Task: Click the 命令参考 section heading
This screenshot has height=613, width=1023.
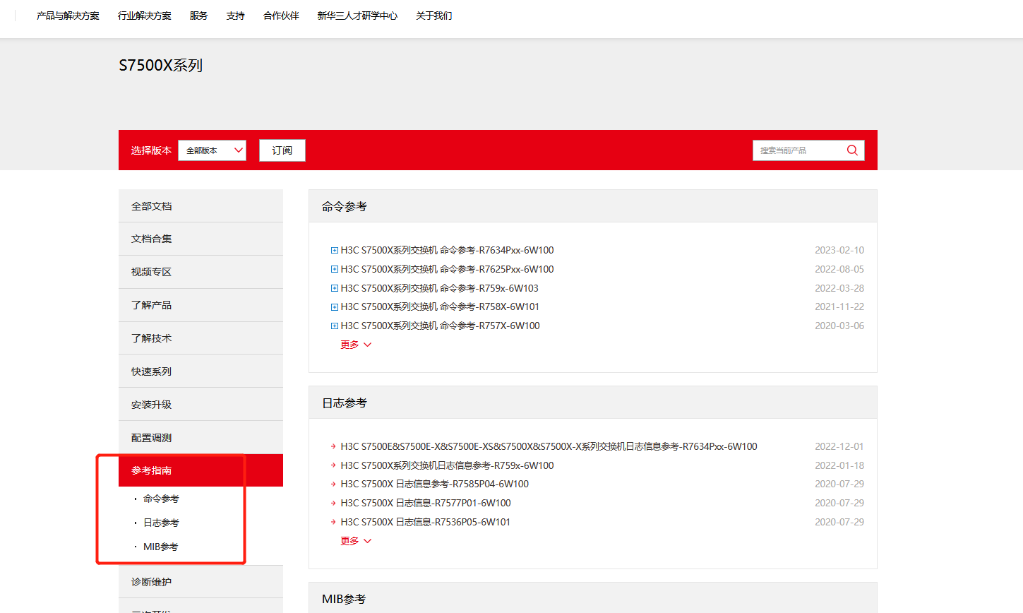Action: [345, 206]
